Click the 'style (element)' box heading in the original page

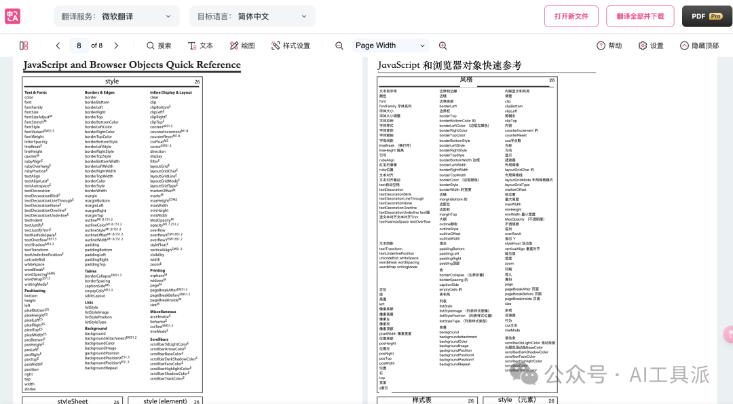(165, 401)
